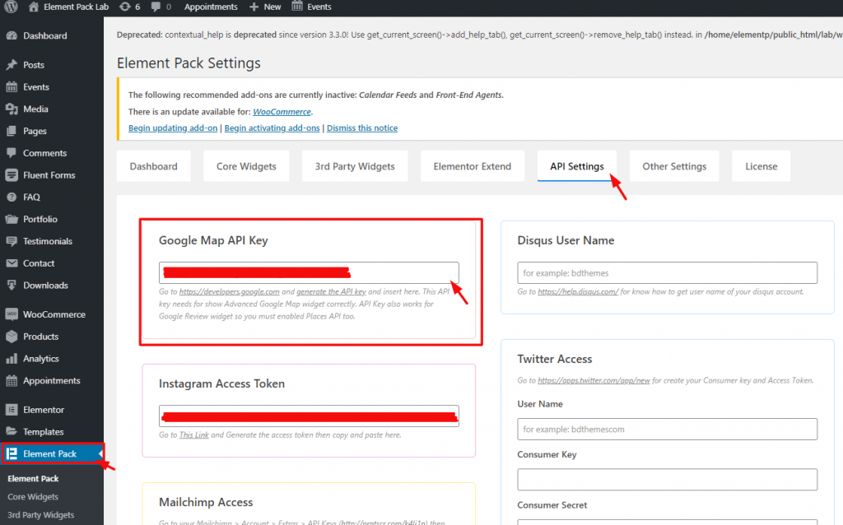Open the Media library sidebar icon
This screenshot has height=525, width=843.
click(12, 109)
